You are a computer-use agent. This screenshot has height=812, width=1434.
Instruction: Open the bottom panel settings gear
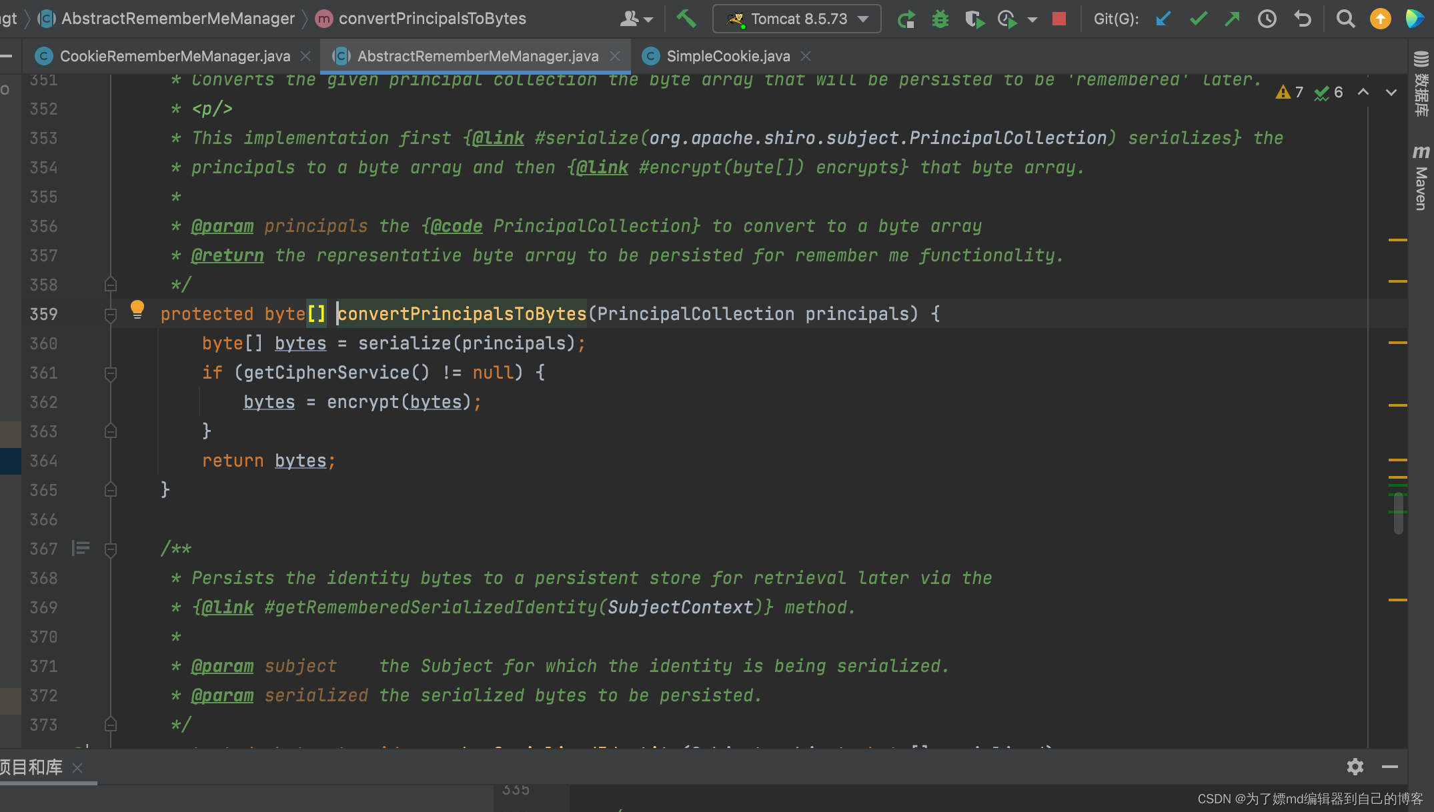pos(1355,767)
